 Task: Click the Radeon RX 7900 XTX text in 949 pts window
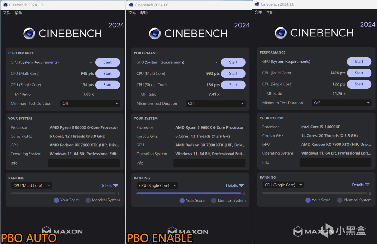pos(84,145)
